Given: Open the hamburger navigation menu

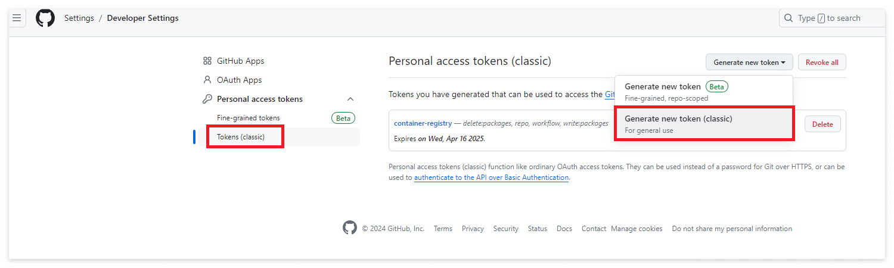Looking at the screenshot, I should point(17,18).
